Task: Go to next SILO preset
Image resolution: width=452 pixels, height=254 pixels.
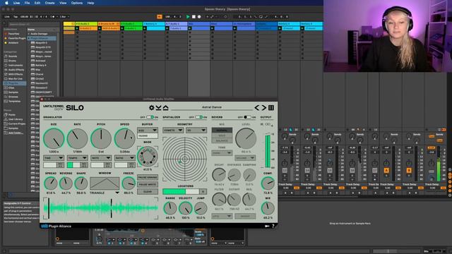Action: [263, 108]
